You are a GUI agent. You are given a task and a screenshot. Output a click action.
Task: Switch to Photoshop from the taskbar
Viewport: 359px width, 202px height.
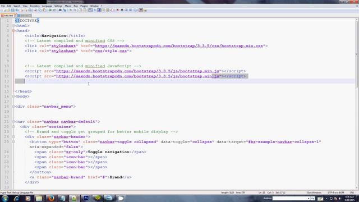86,198
